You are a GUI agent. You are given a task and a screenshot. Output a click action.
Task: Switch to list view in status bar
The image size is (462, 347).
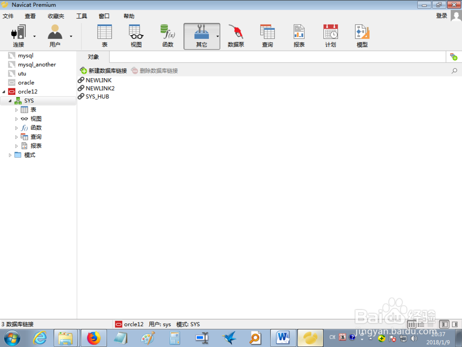tap(421, 325)
